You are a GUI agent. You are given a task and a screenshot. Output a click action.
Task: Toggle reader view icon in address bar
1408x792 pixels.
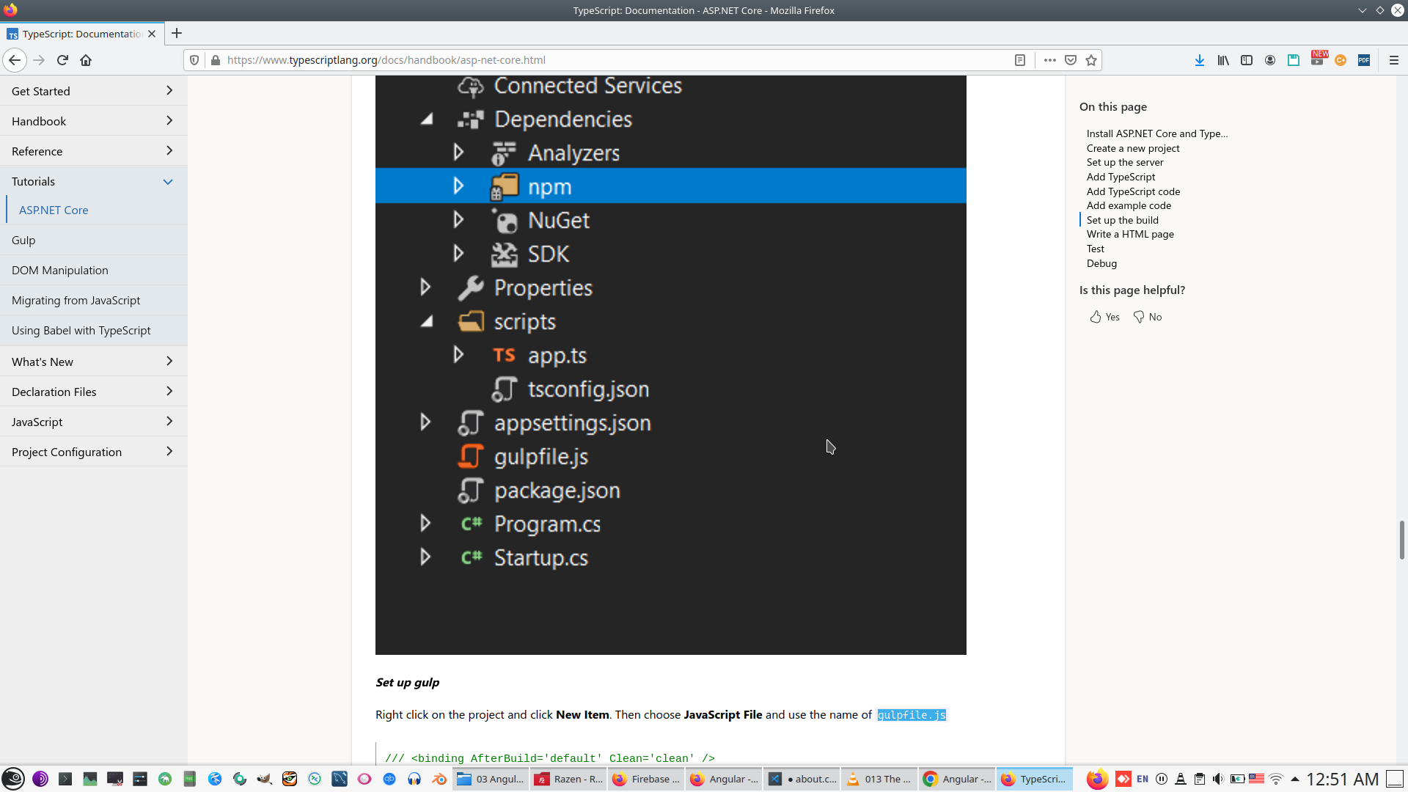point(1019,60)
